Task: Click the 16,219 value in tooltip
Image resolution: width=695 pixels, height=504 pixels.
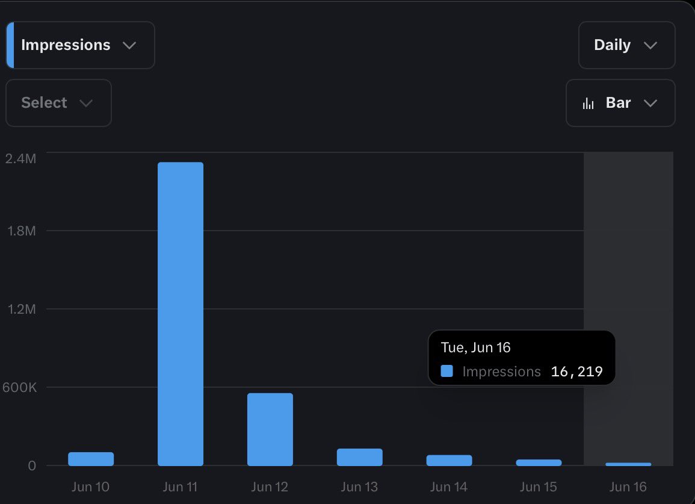Action: coord(576,372)
